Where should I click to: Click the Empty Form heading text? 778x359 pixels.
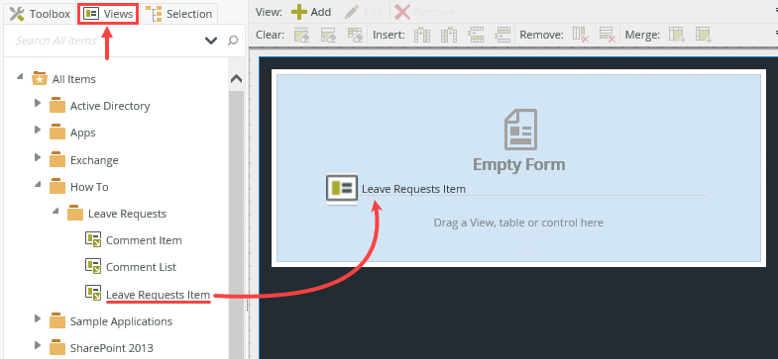coord(519,164)
